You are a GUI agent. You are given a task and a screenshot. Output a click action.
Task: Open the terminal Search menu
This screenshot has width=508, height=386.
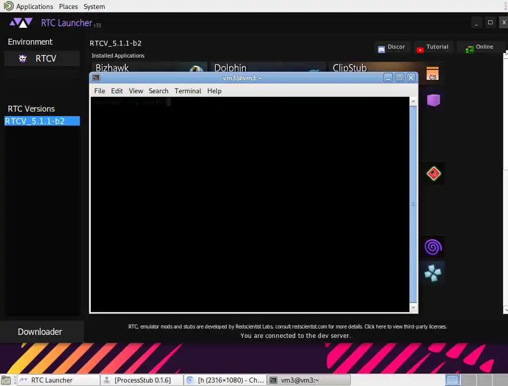158,91
